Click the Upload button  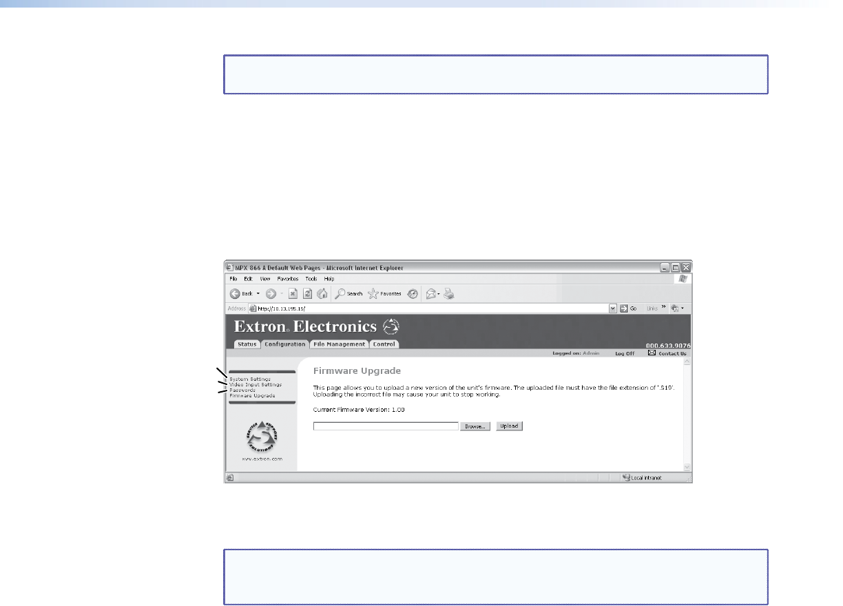tap(510, 426)
